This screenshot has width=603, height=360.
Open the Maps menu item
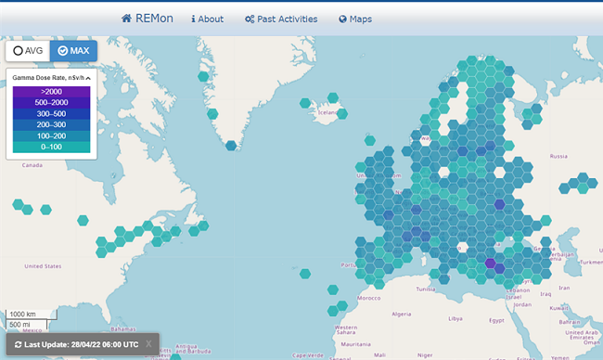pyautogui.click(x=355, y=19)
